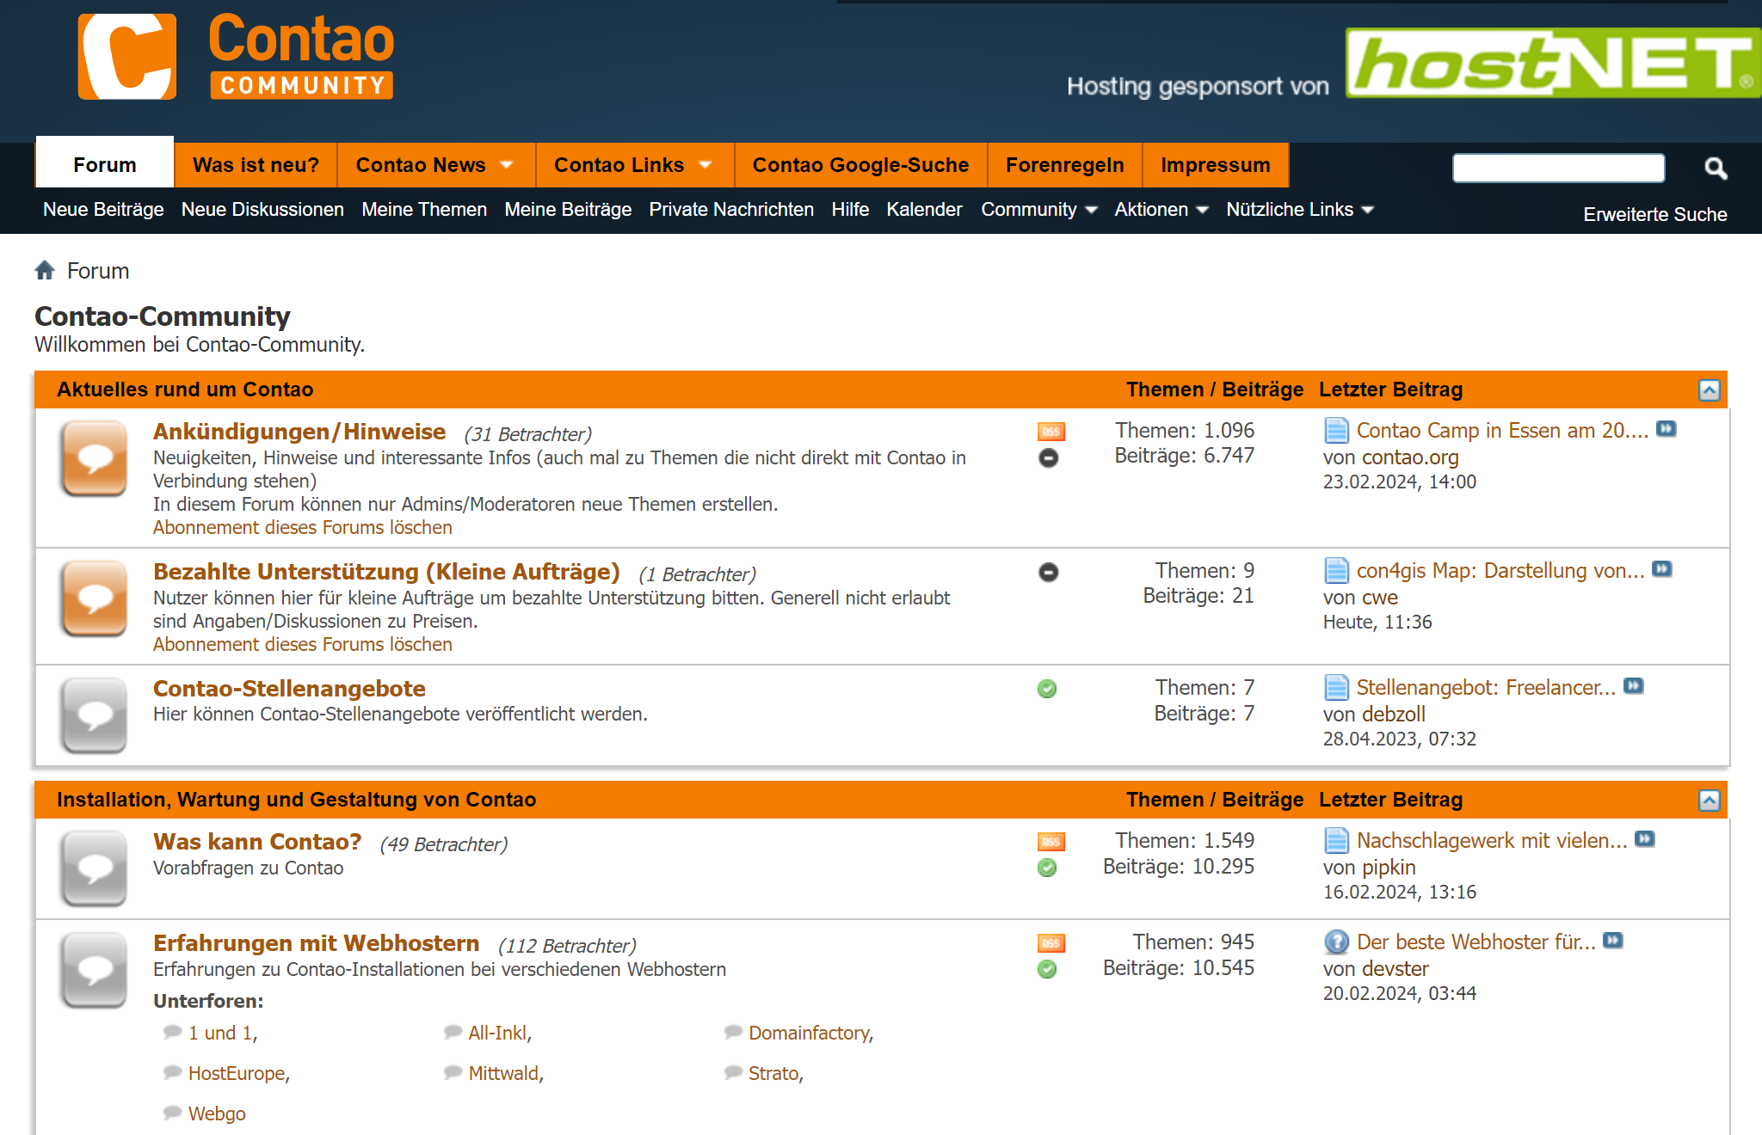This screenshot has width=1762, height=1135.
Task: Click the search magnifier icon
Action: (x=1716, y=168)
